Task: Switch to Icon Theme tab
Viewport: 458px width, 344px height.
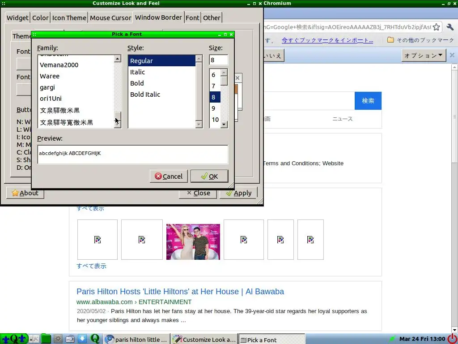Action: 69,18
